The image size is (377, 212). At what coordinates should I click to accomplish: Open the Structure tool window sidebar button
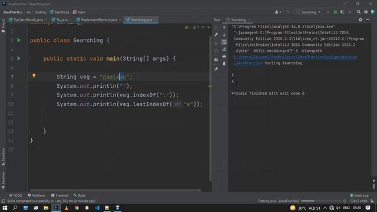[3, 157]
